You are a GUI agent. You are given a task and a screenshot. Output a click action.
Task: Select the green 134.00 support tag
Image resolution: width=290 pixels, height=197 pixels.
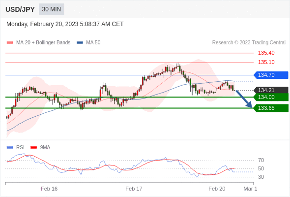(271, 97)
